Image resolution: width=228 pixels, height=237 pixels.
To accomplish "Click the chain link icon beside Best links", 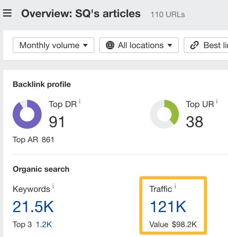I will (x=195, y=45).
